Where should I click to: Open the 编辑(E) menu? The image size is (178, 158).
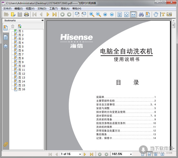coord(19,9)
